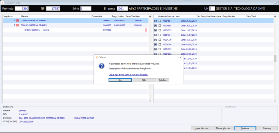Click the 1000,00 total price cell
This screenshot has width=279, height=133.
coord(138,21)
